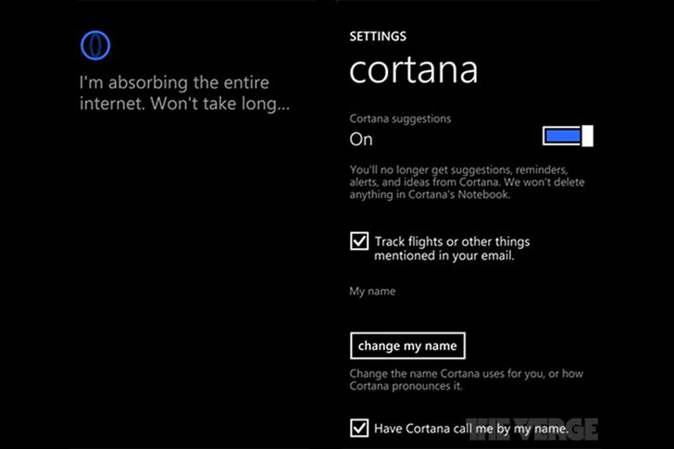Click the Have Cortana call me label
This screenshot has height=449, width=674.
click(470, 429)
